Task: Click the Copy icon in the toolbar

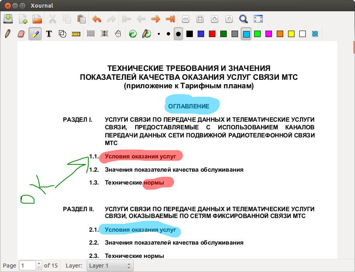Action: (67, 19)
